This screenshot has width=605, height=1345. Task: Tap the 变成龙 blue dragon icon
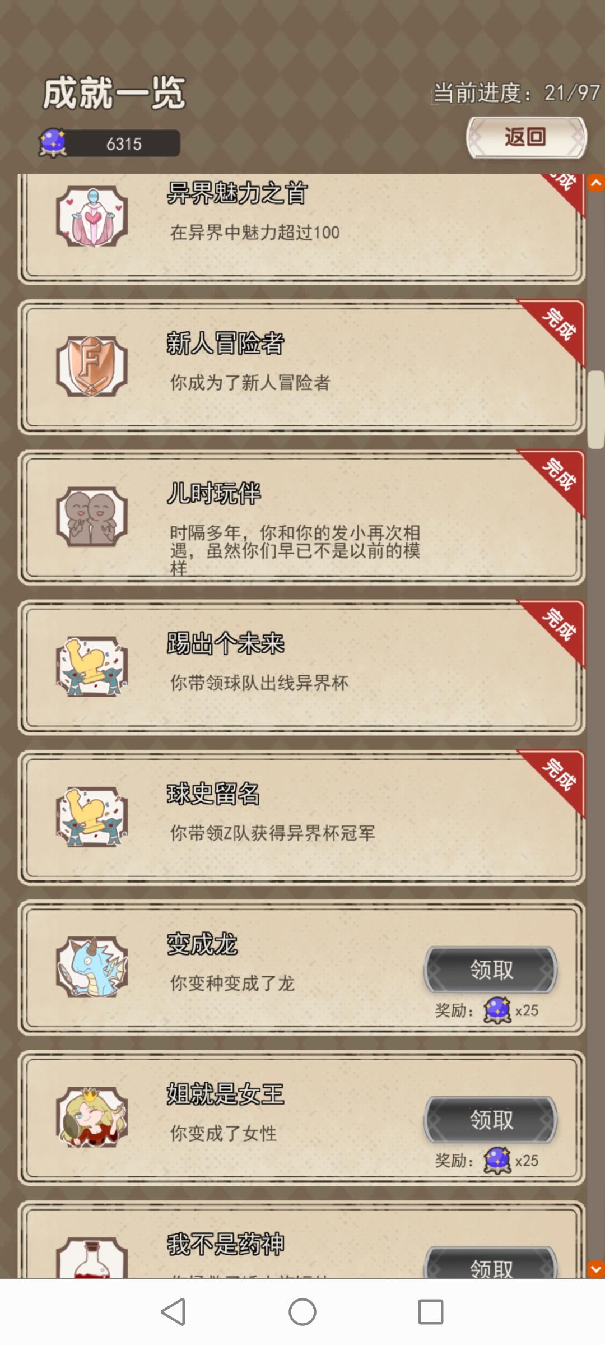92,967
